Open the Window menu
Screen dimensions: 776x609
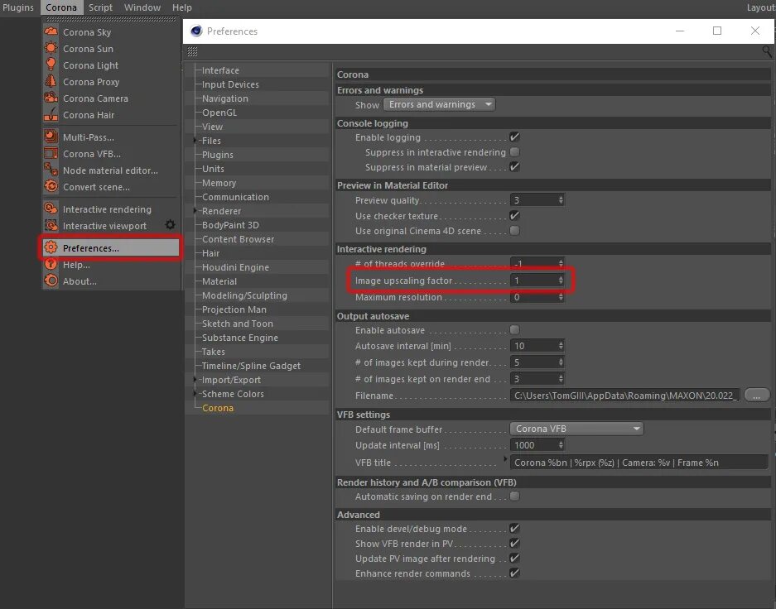point(142,7)
